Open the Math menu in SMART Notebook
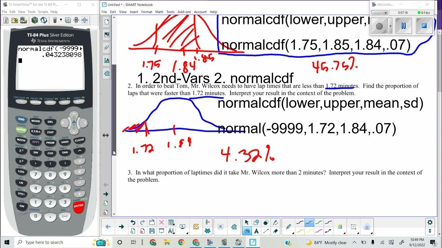442x248 pixels. click(x=159, y=12)
